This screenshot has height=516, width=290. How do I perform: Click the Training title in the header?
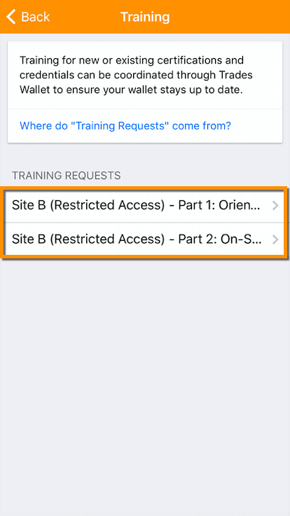145,17
